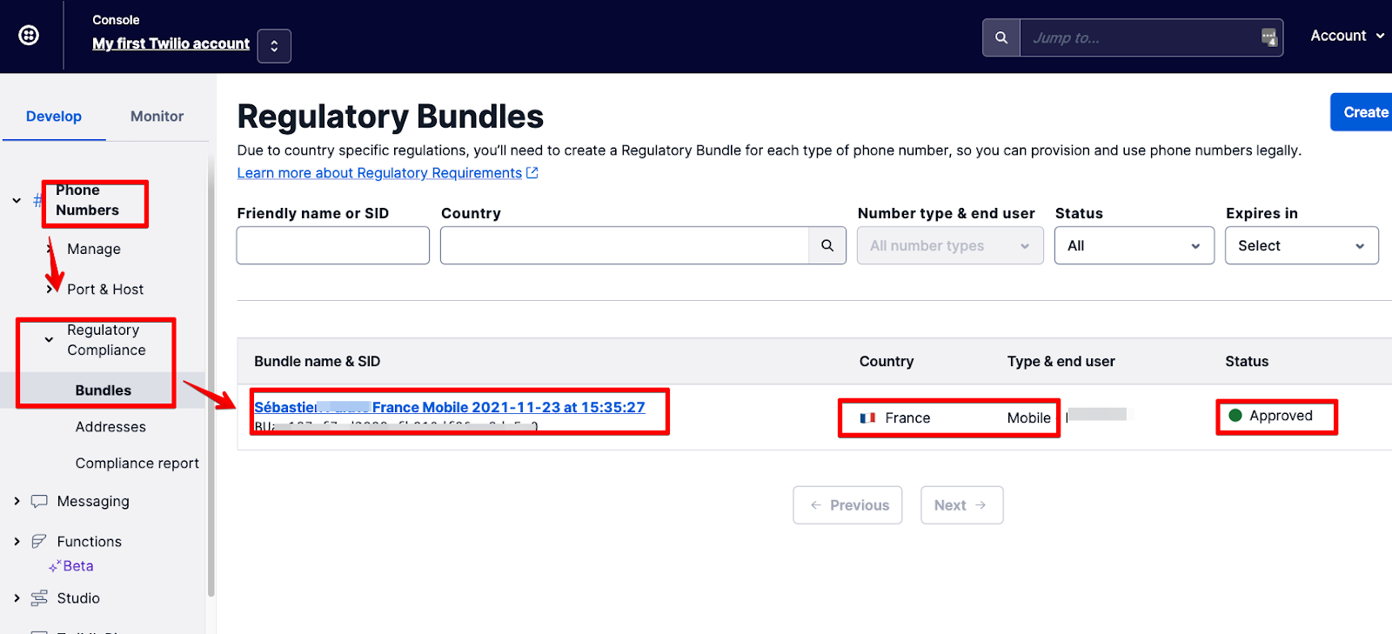Image resolution: width=1392 pixels, height=634 pixels.
Task: Click the keyboard shortcut badge in Jump to field
Action: [x=1269, y=37]
